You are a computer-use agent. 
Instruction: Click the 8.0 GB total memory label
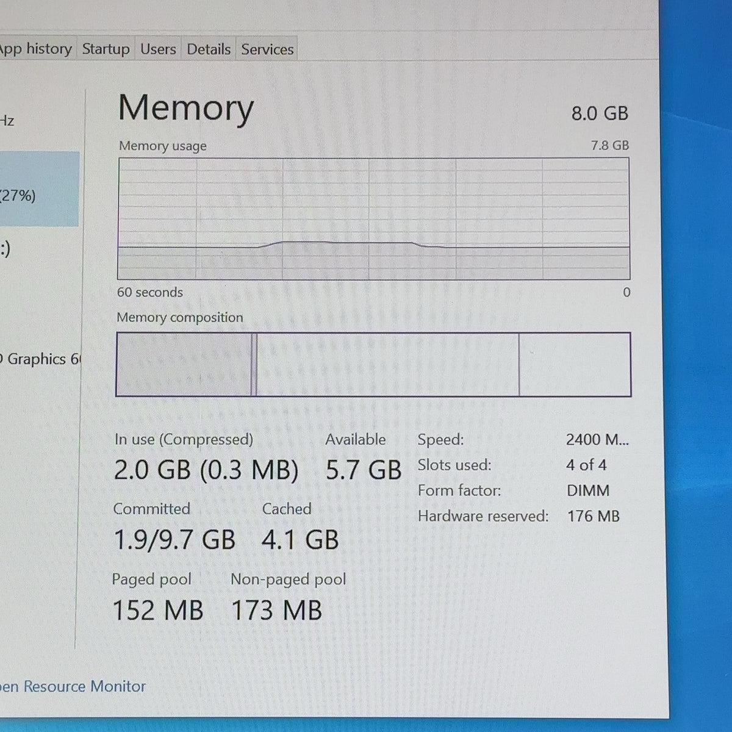pyautogui.click(x=600, y=113)
